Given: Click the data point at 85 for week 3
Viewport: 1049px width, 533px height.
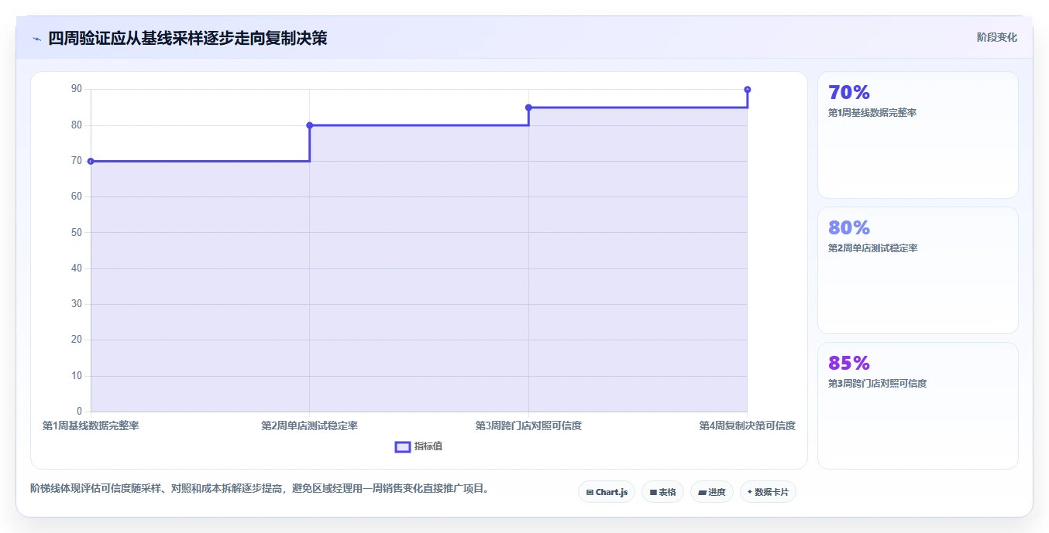Looking at the screenshot, I should 528,108.
